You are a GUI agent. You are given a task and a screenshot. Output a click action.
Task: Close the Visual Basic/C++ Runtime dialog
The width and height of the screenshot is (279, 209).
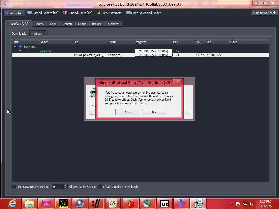coord(177,81)
